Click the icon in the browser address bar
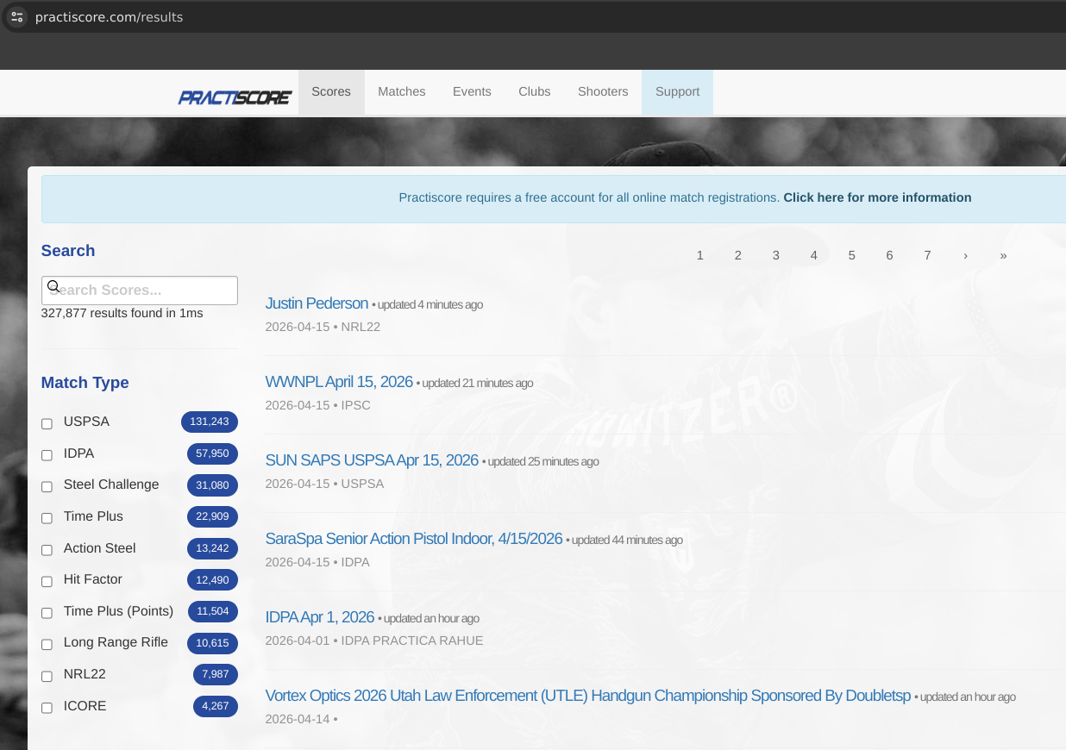Screen dimensions: 1066x750 [16, 16]
